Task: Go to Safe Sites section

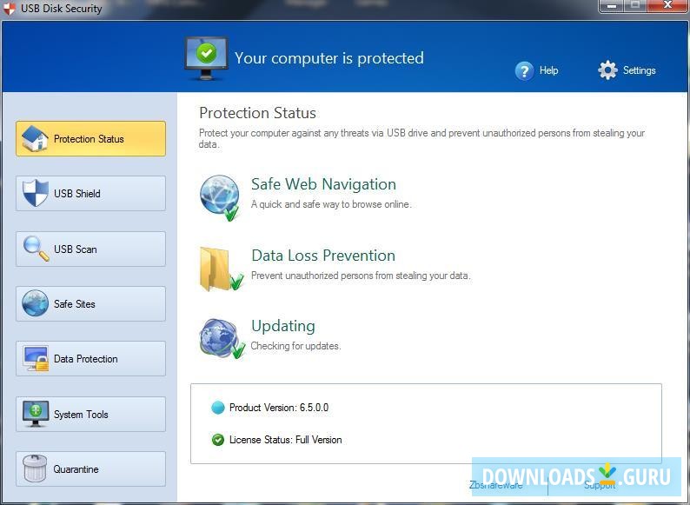Action: point(90,304)
